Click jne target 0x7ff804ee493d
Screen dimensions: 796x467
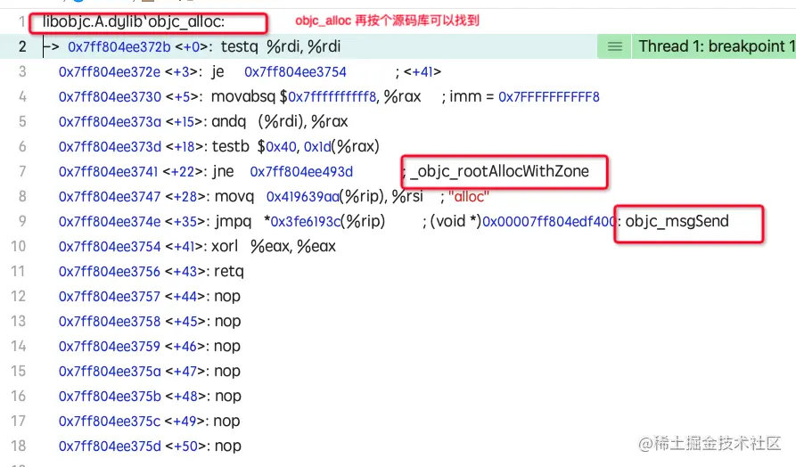pyautogui.click(x=301, y=172)
